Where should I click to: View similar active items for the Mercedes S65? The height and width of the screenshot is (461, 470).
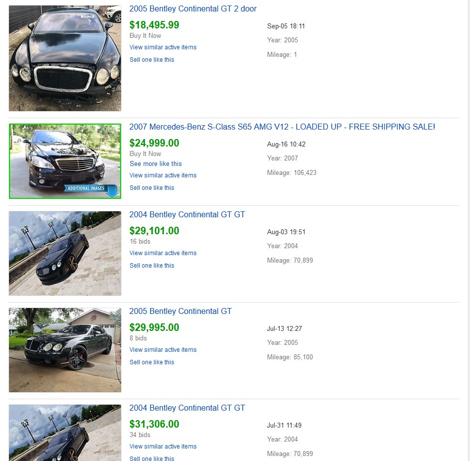[163, 175]
